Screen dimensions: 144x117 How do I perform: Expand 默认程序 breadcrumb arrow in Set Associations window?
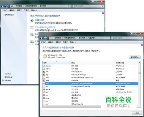click(x=87, y=38)
